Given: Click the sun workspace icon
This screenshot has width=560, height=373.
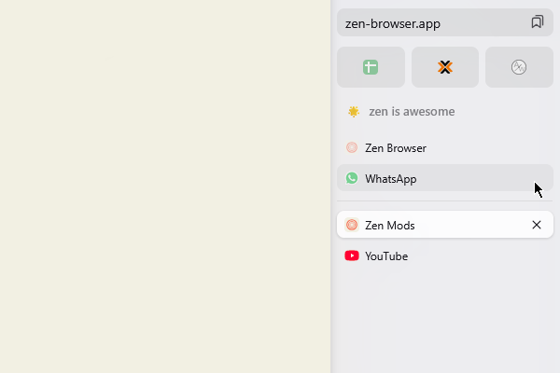Looking at the screenshot, I should (354, 112).
